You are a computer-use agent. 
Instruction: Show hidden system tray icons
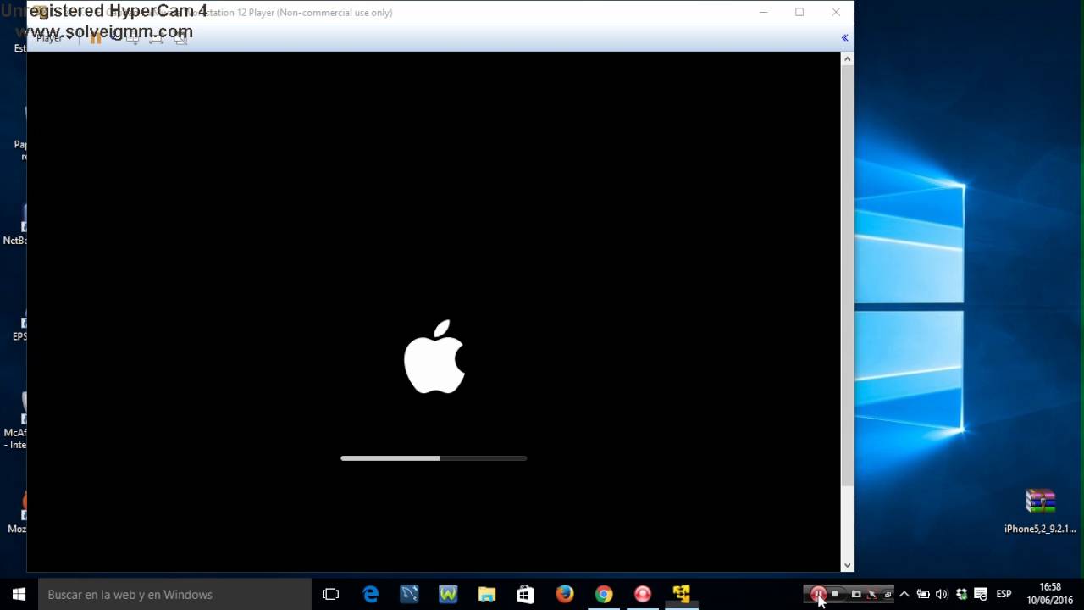point(904,595)
